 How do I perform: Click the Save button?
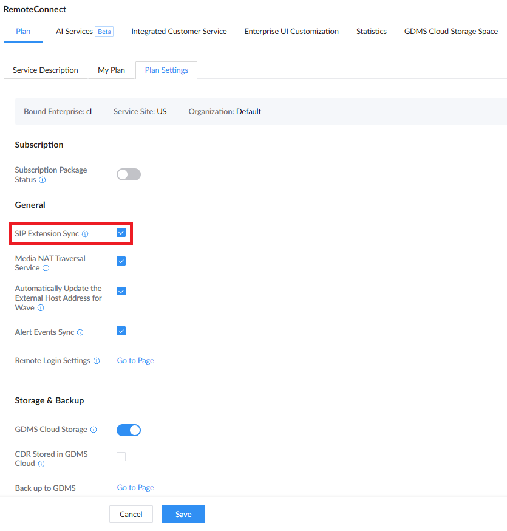point(183,514)
